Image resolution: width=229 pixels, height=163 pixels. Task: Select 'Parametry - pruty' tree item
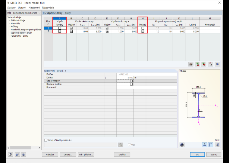point(19,36)
